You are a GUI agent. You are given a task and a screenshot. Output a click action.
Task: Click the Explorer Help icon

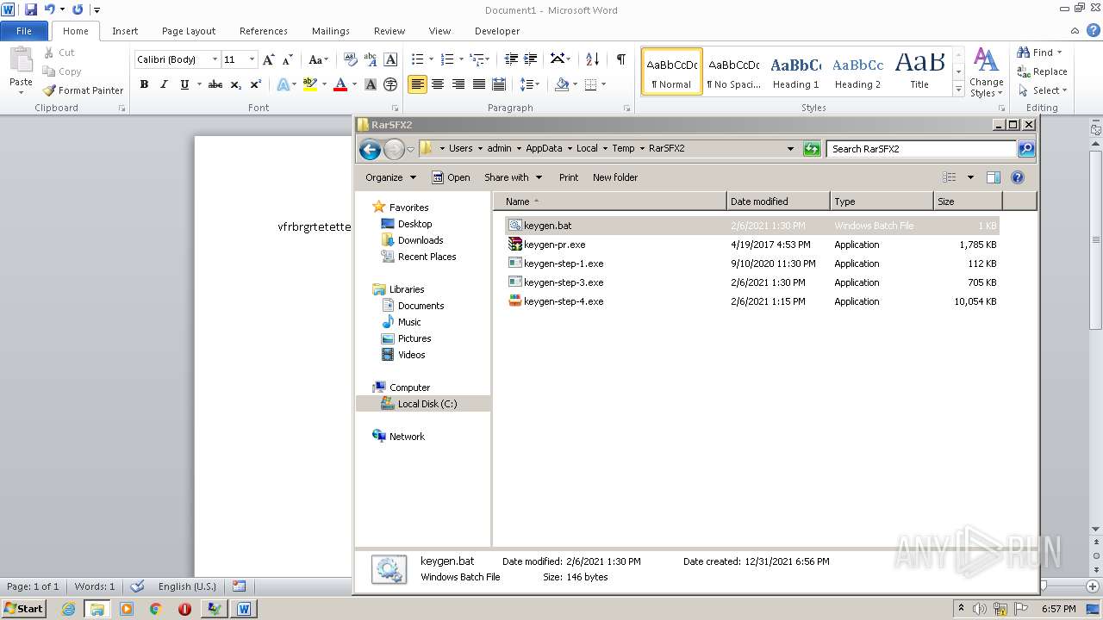point(1018,177)
